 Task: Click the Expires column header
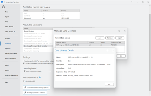click(70, 11)
